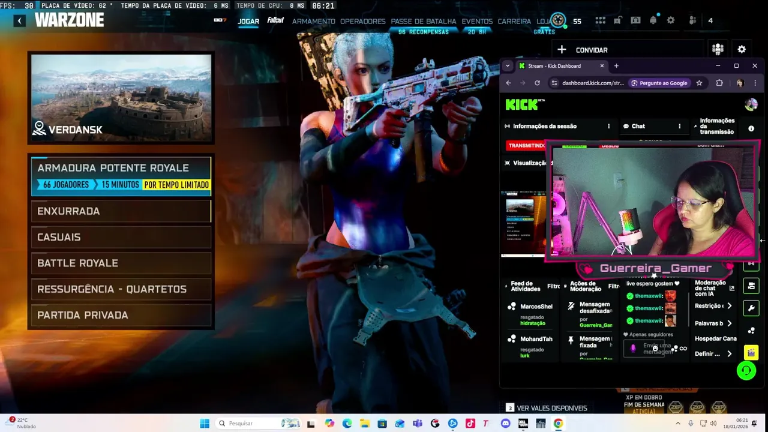The image size is (768, 432).
Task: Expand the Restrição chat option
Action: [729, 306]
